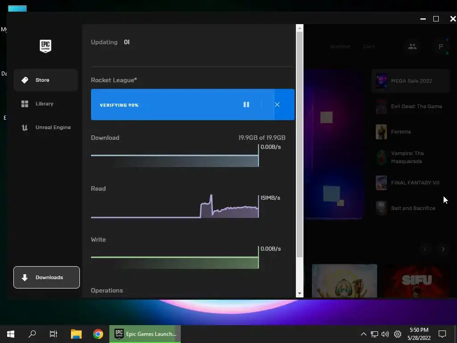Click Epic Games Launcher taskbar button
Viewport: 457px width, 343px height.
(x=145, y=334)
